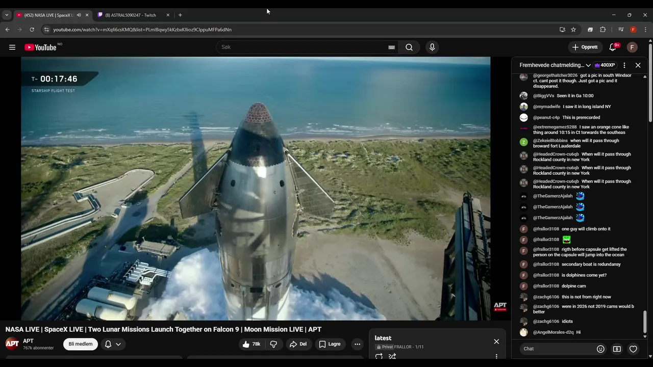Open the YouTube account avatar menu
653x367 pixels.
[x=632, y=47]
